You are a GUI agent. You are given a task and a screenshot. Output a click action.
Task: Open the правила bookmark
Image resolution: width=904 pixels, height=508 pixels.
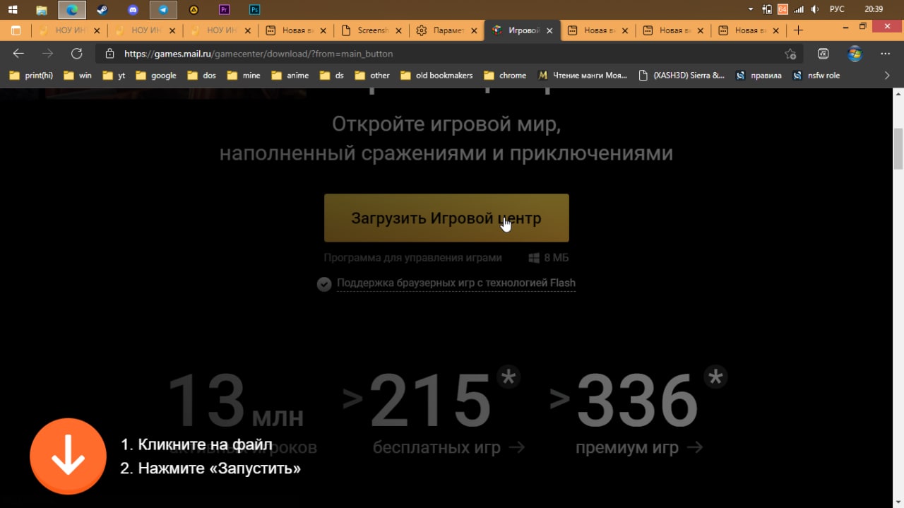759,76
